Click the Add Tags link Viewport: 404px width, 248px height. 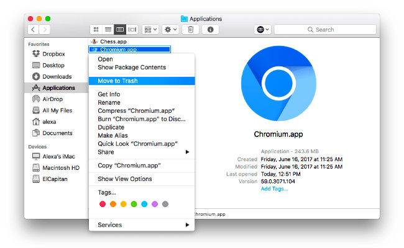(x=274, y=188)
